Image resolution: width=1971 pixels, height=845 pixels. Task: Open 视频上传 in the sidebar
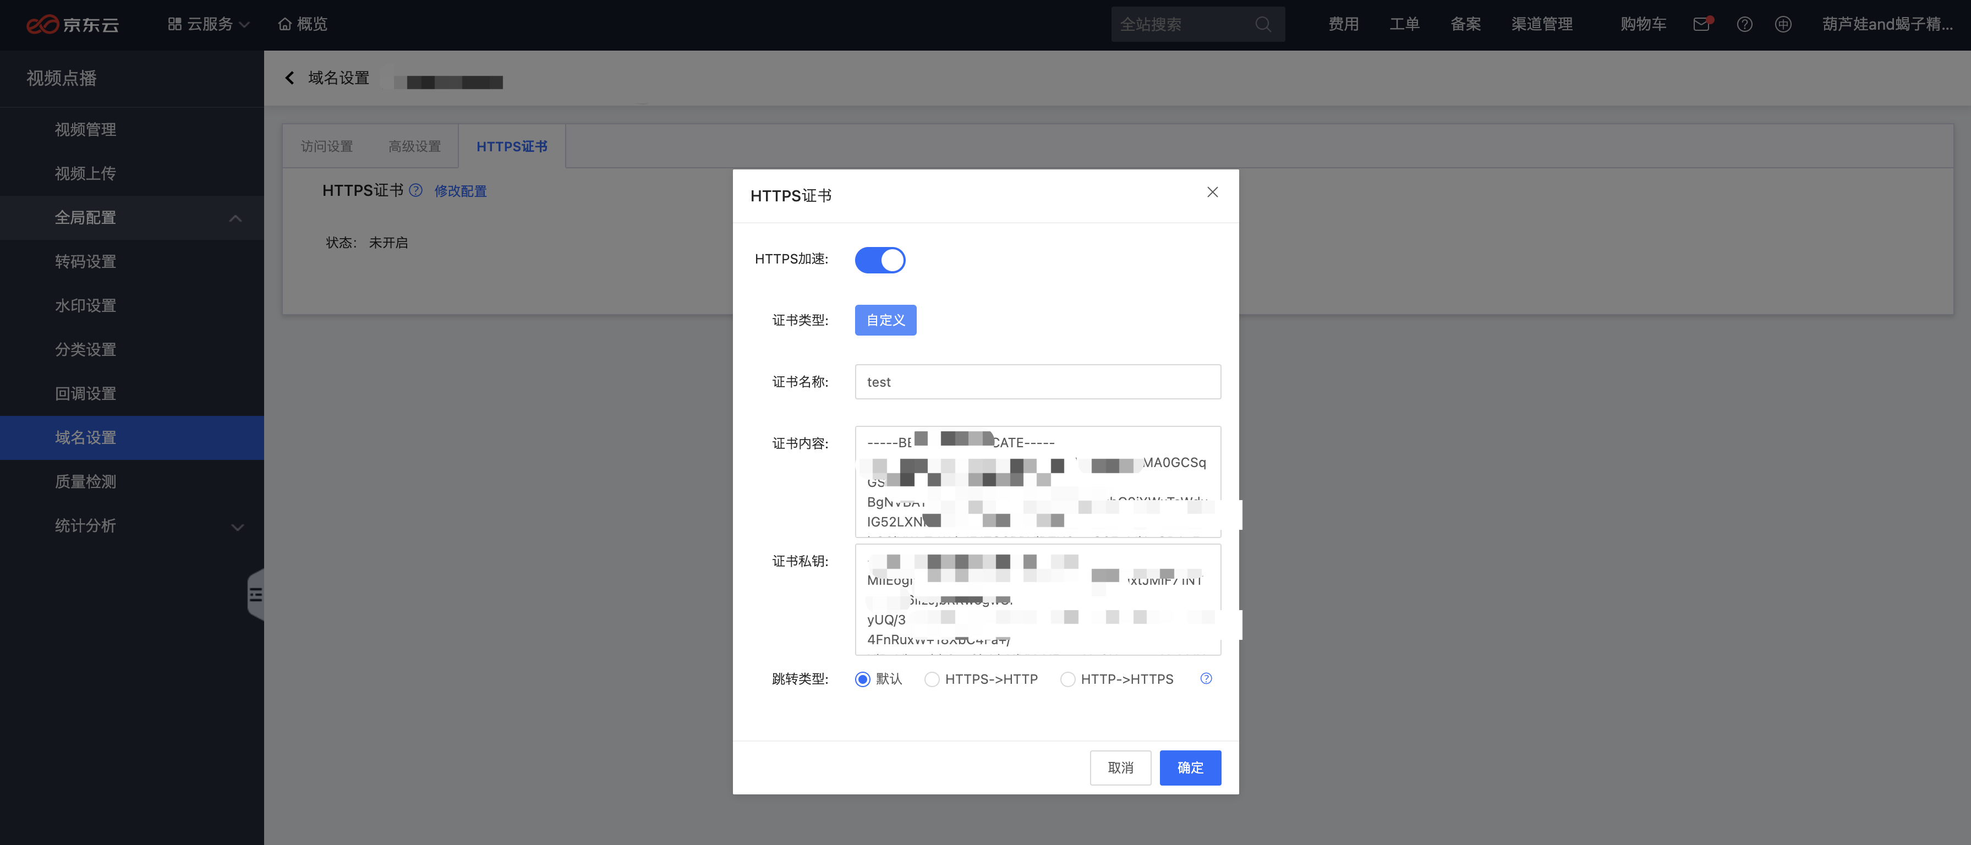(132, 174)
